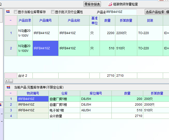
Task: Click the swap-arrows icon beside 当前产品 完整库存清单
Action: coord(8,87)
